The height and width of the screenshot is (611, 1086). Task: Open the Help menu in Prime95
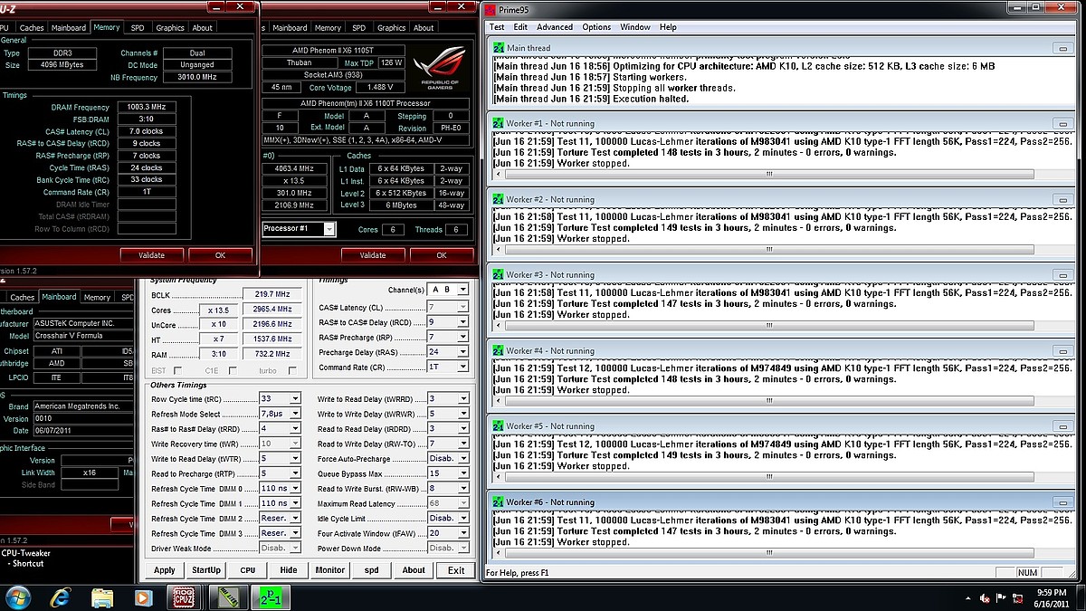click(x=668, y=27)
